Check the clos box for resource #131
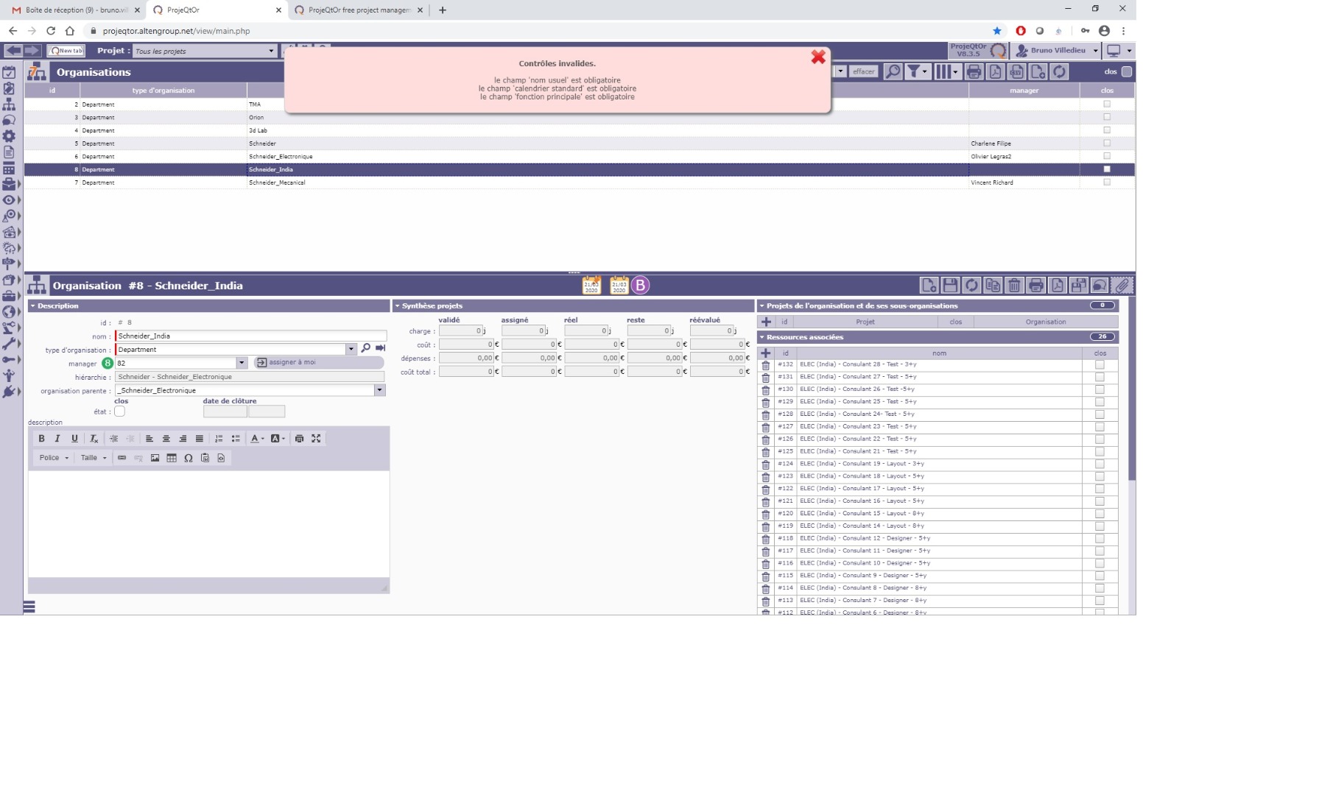 point(1100,377)
